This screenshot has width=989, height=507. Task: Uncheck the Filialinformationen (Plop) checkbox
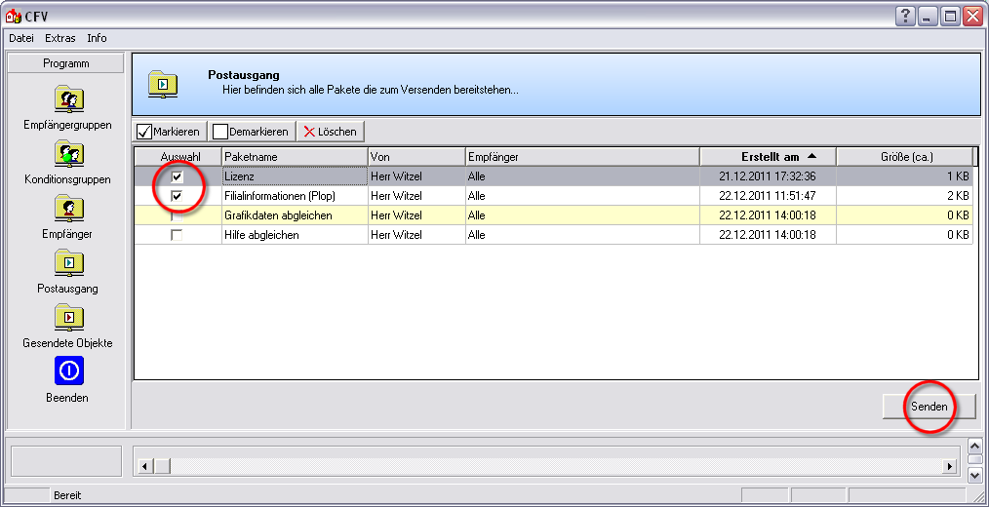177,196
